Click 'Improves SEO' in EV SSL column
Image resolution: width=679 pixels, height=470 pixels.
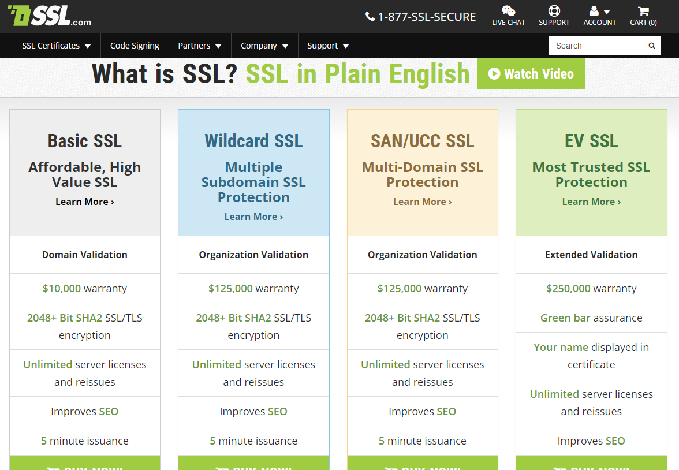pyautogui.click(x=591, y=441)
